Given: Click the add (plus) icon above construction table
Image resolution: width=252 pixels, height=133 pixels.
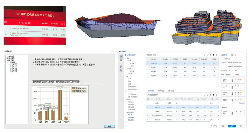Looking at the screenshot, I should [204, 55].
